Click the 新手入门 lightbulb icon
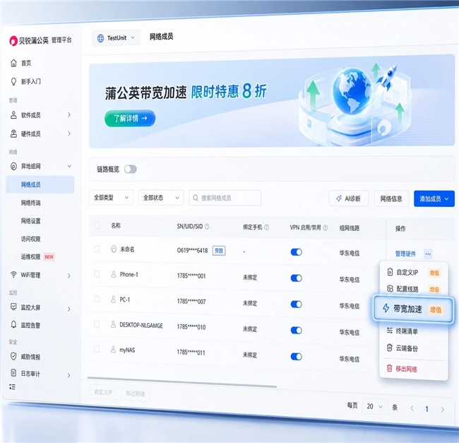 (13, 81)
